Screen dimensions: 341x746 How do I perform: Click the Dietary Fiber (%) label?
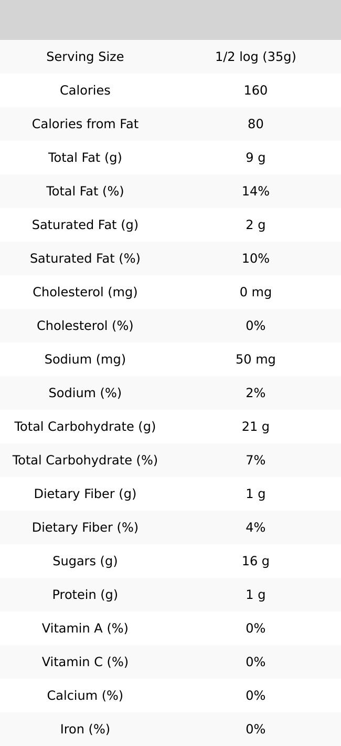85,527
